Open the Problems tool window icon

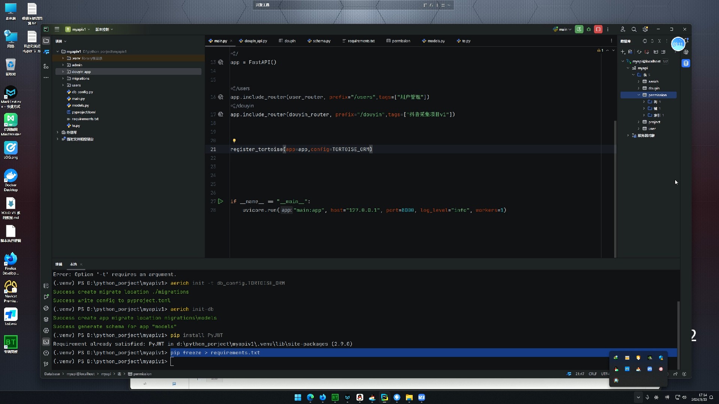click(x=46, y=353)
